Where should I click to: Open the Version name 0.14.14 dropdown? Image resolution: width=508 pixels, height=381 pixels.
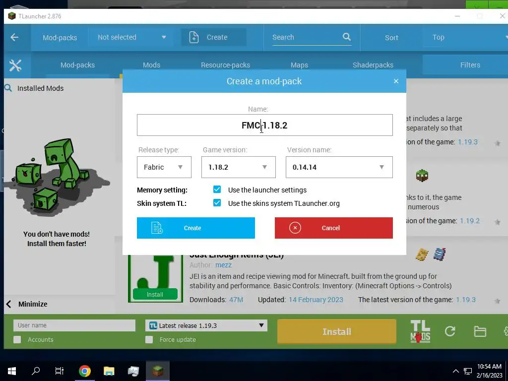pos(339,167)
